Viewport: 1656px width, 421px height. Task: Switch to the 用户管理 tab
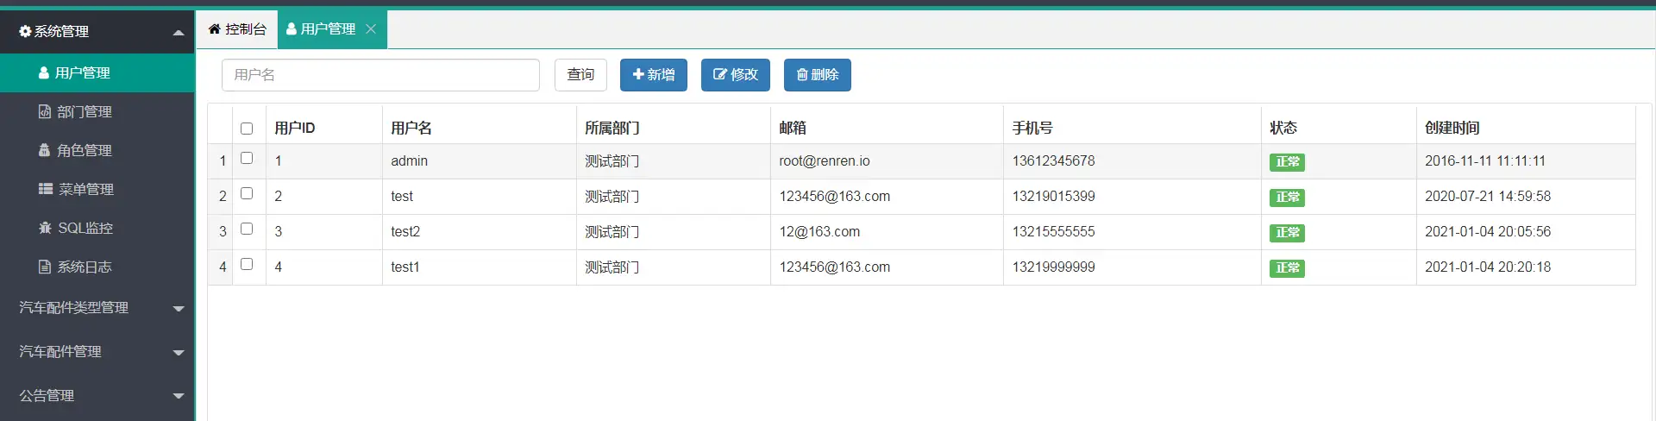pos(332,29)
